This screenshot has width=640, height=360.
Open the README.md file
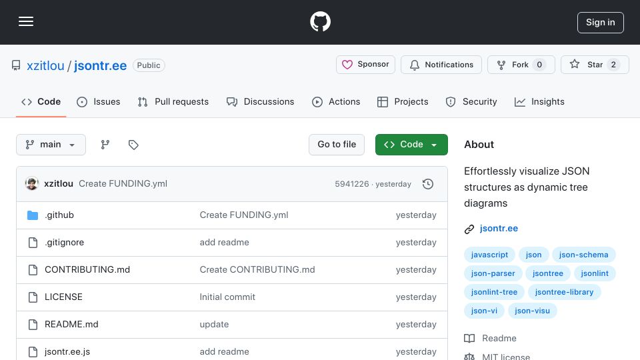[71, 325]
